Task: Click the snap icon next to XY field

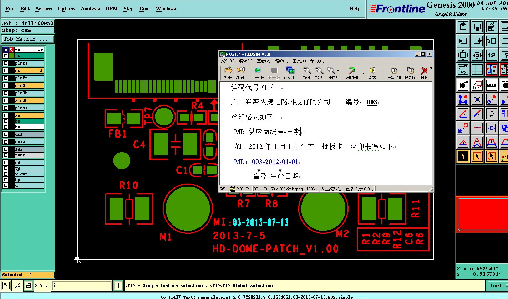Action: (29, 285)
